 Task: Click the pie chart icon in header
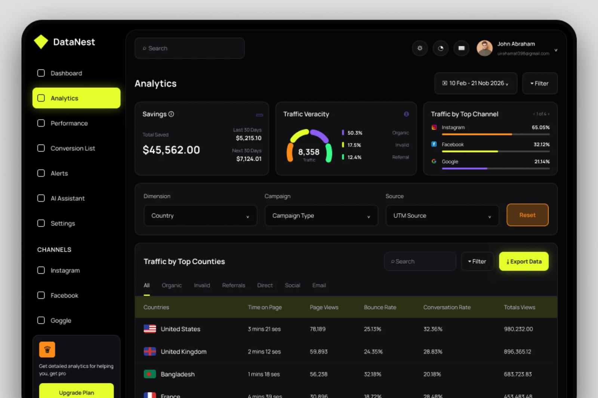(441, 48)
